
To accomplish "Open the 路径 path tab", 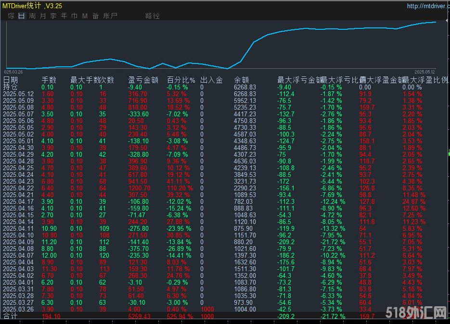I will click(x=153, y=16).
